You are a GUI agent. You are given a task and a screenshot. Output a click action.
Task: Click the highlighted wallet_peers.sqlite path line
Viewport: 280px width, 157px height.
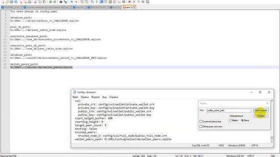(x=42, y=67)
